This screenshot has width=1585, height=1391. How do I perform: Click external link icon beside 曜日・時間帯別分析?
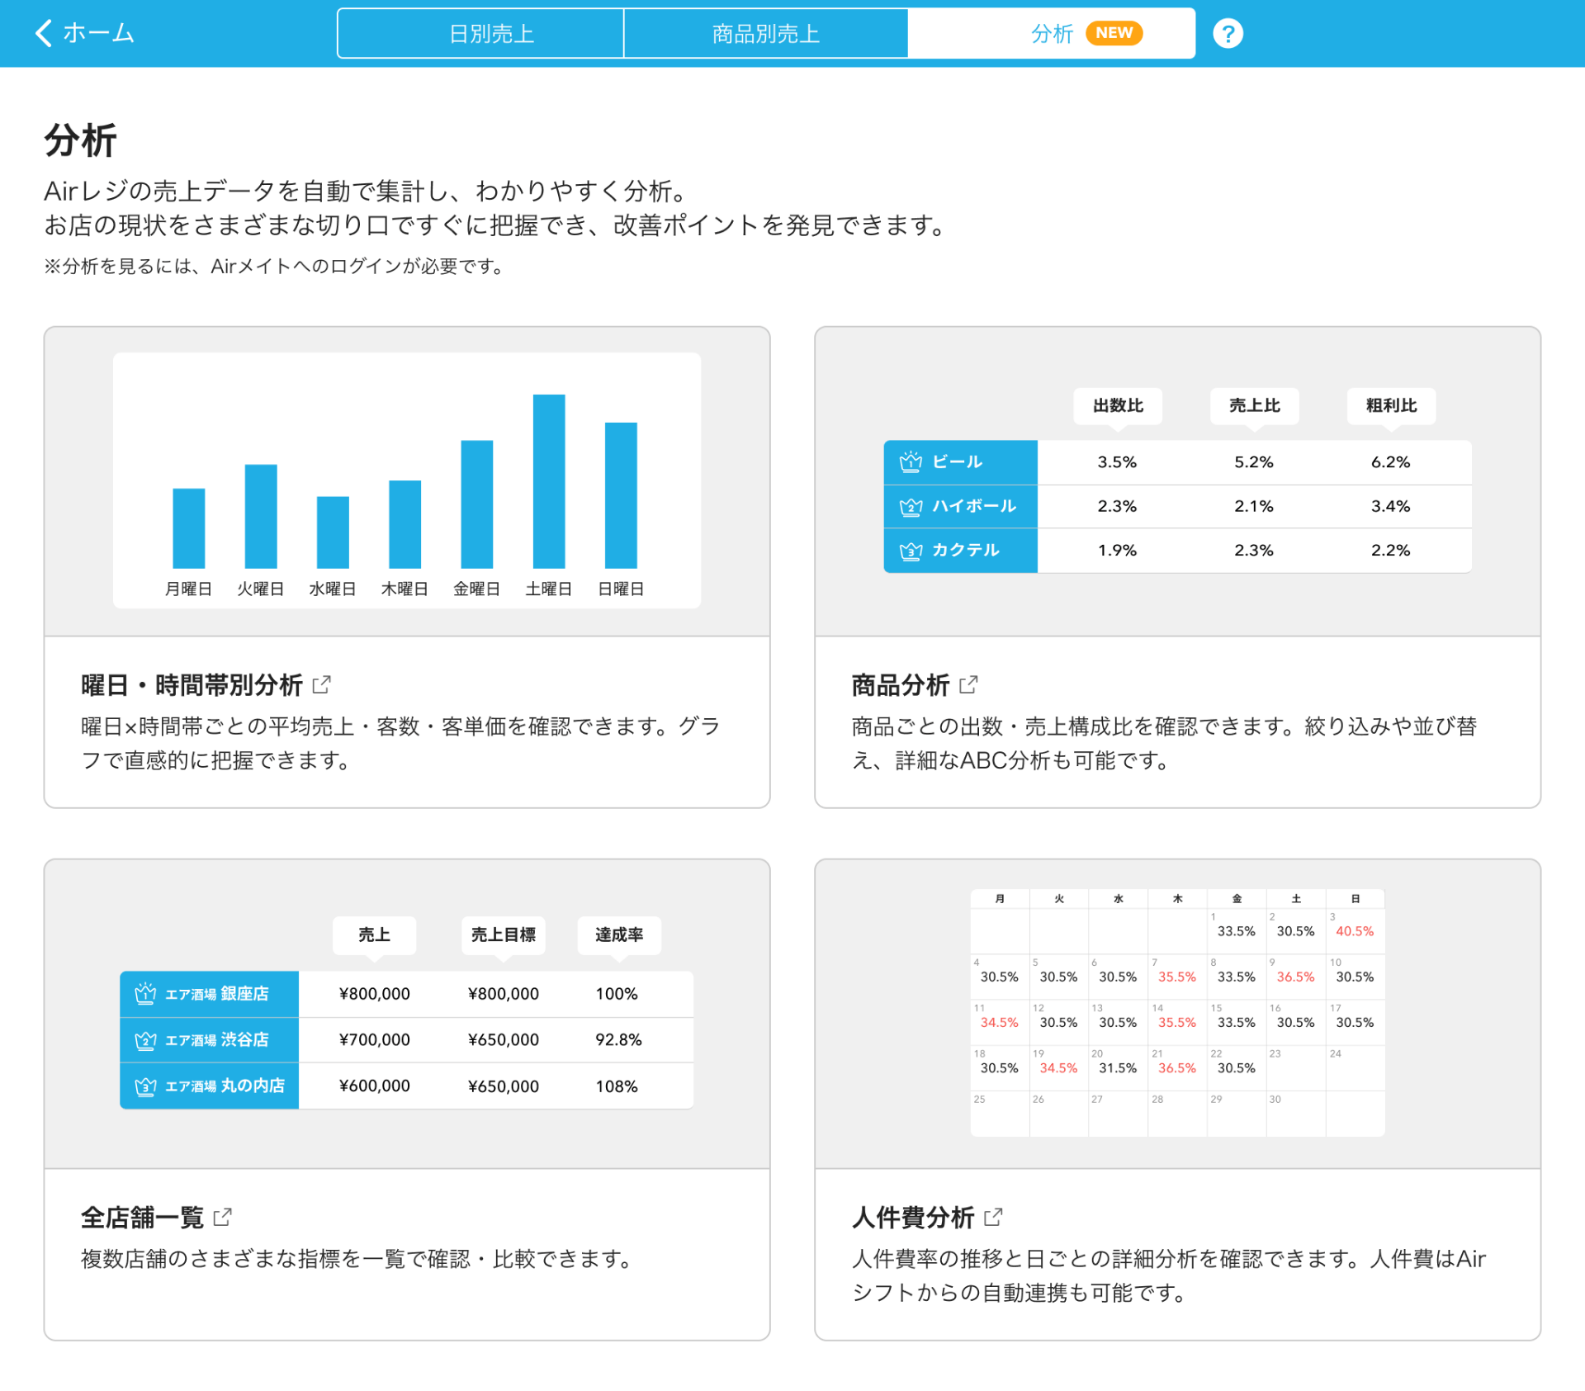pos(321,684)
